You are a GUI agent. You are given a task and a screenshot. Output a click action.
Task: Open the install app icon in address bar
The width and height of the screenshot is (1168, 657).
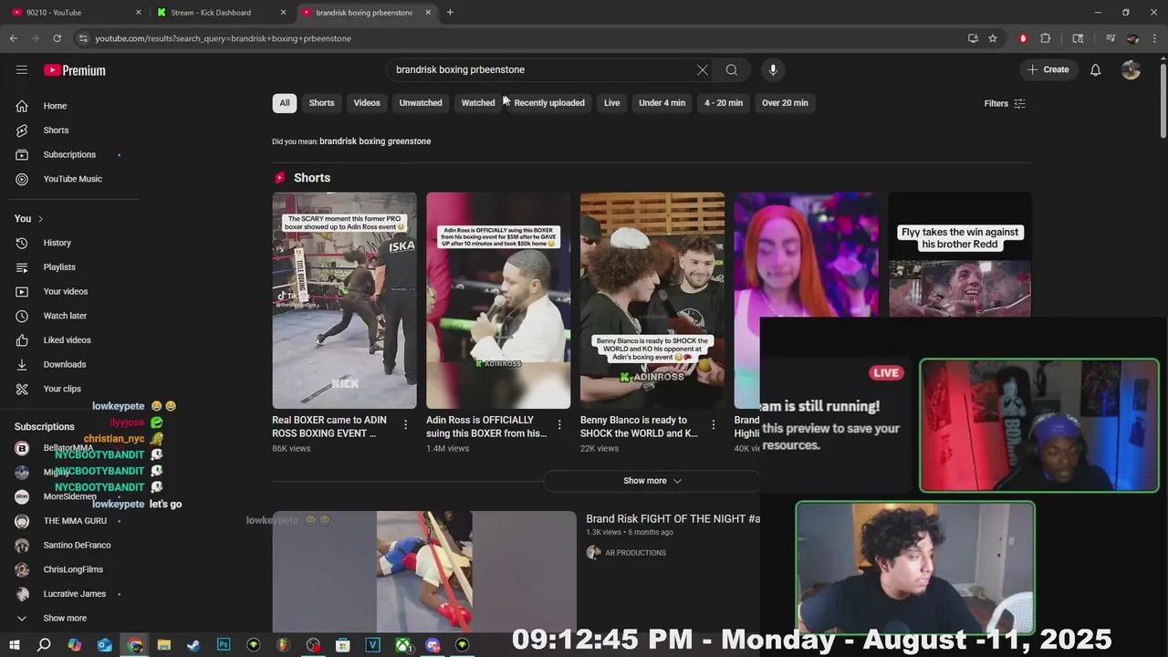pos(973,38)
